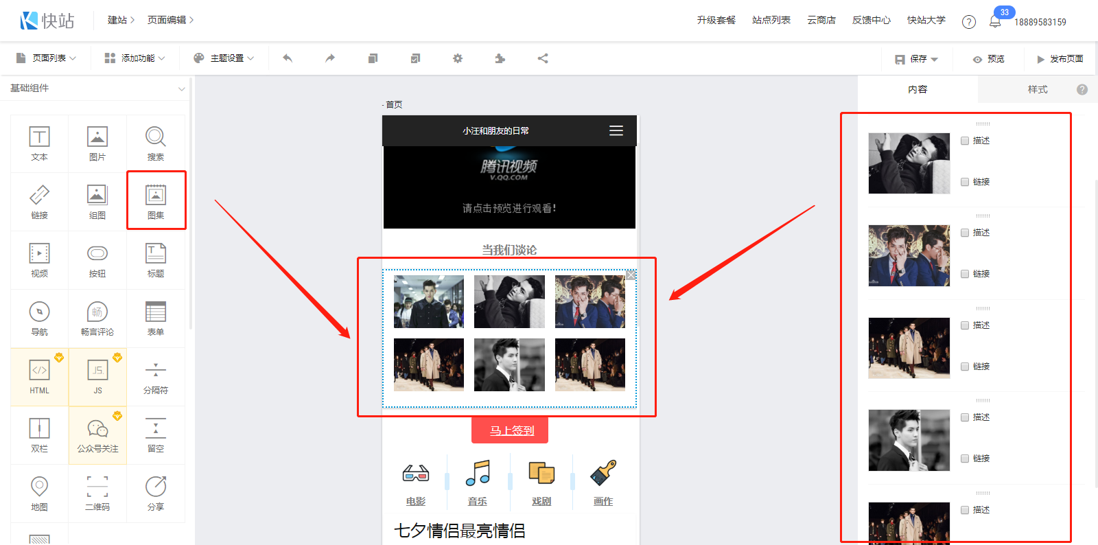Image resolution: width=1098 pixels, height=545 pixels.
Task: Select the first gallery thumbnail in preview
Action: pyautogui.click(x=429, y=301)
